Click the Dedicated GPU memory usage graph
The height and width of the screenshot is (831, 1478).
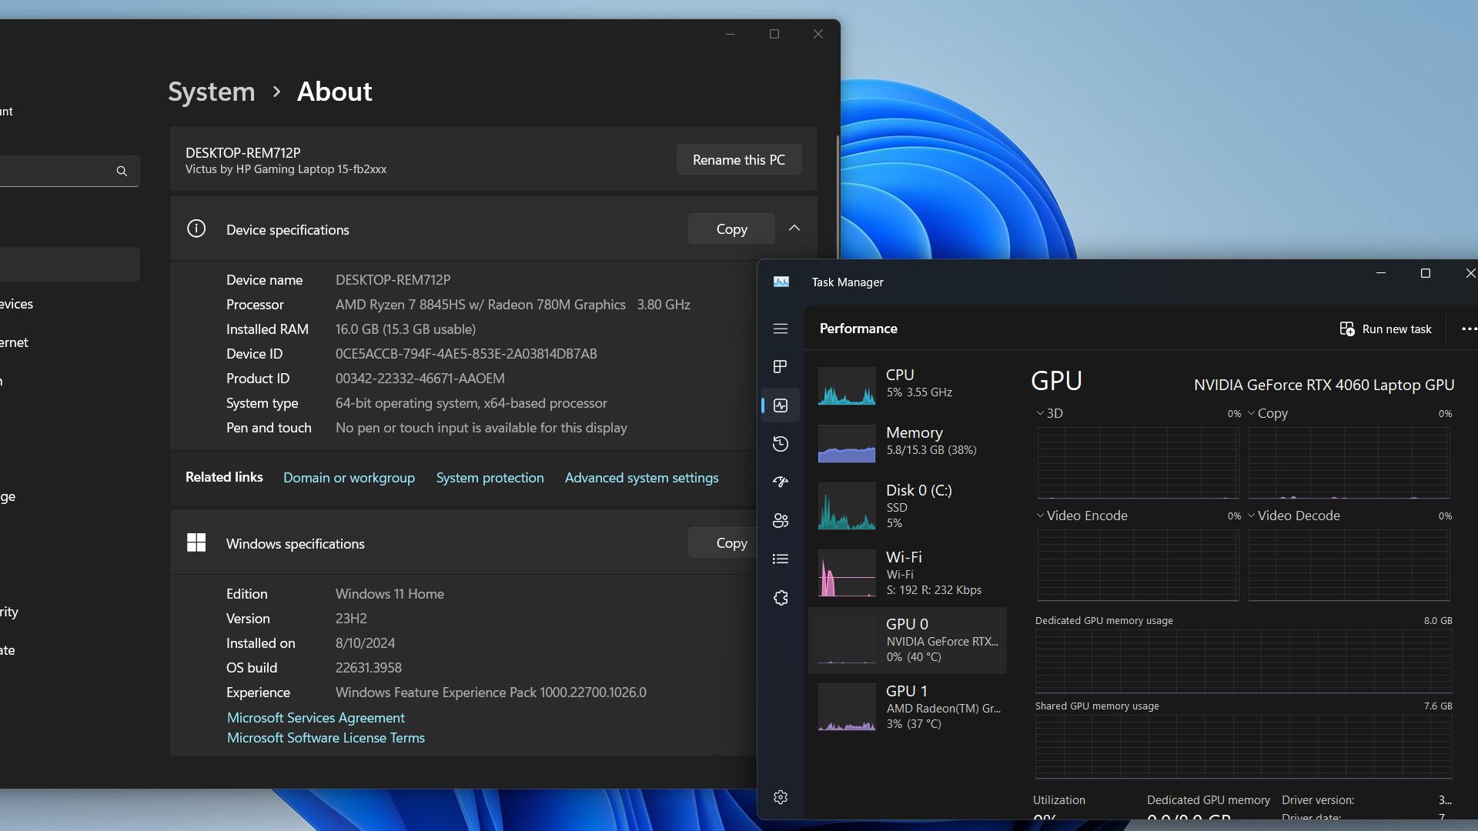pyautogui.click(x=1243, y=661)
